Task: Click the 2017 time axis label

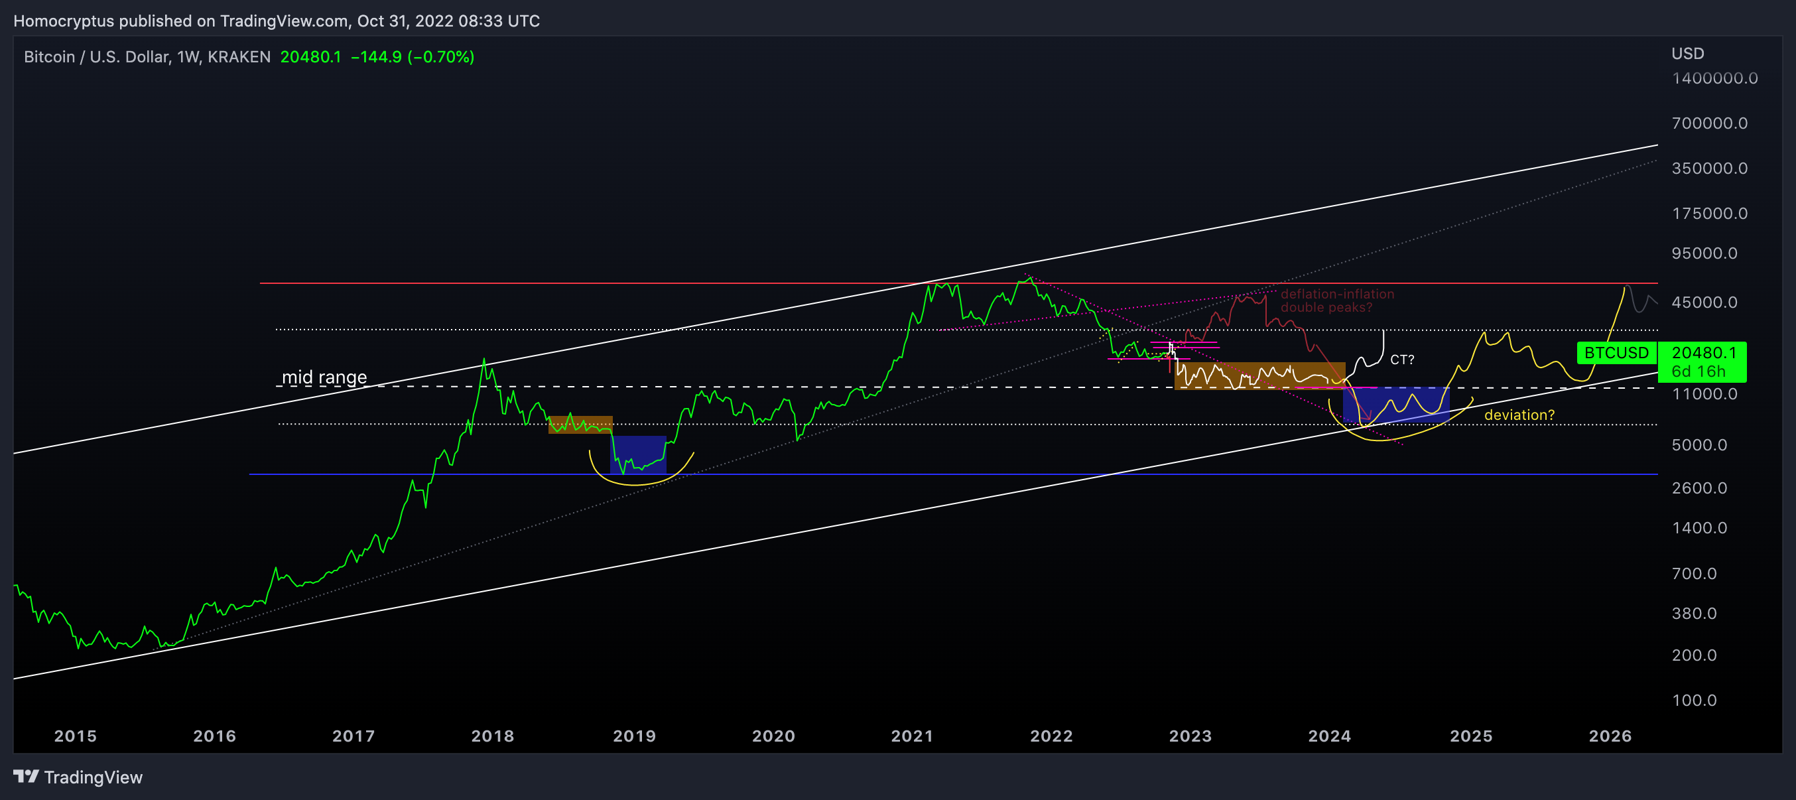Action: [x=353, y=736]
